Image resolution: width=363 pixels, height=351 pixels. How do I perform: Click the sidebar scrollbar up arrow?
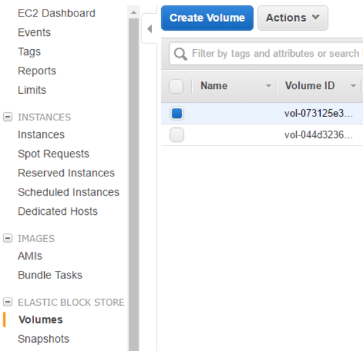(134, 12)
